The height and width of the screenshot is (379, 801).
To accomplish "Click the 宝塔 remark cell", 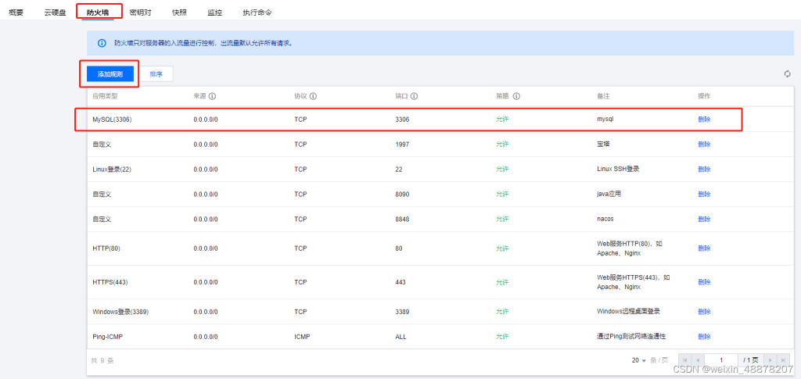I will tap(603, 145).
